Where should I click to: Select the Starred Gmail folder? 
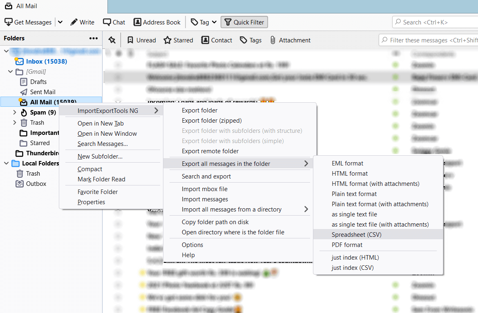[37, 143]
